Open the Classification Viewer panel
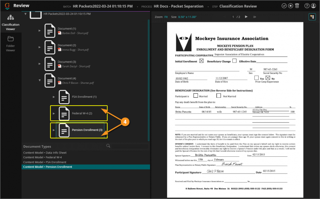The width and height of the screenshot is (320, 199). click(10, 22)
